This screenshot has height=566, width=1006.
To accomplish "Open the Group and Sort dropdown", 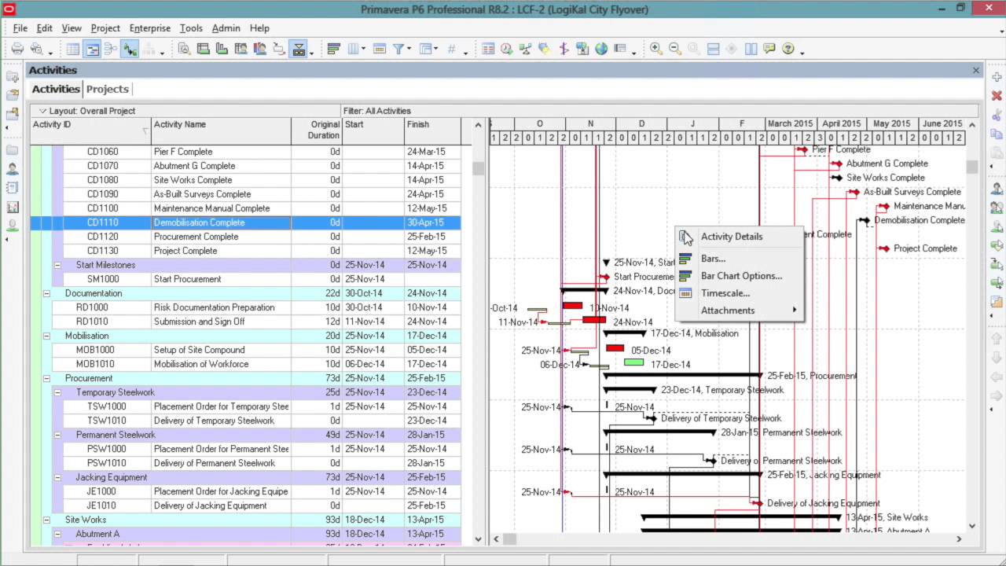I will pos(428,49).
